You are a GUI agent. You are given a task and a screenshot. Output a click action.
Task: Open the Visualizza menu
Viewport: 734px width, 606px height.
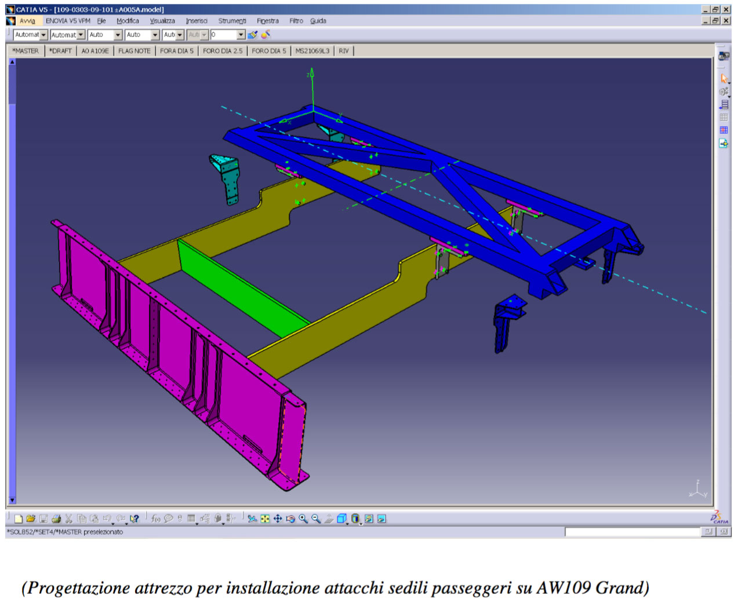[162, 21]
